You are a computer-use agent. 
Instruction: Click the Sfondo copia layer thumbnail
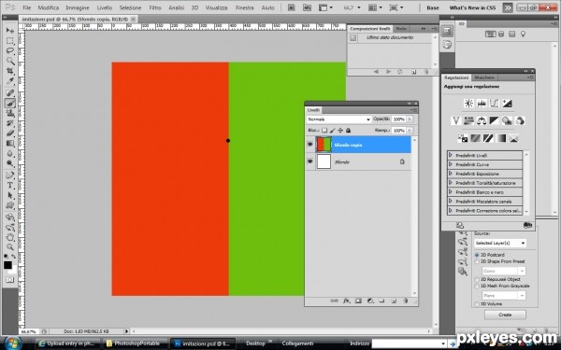(324, 145)
